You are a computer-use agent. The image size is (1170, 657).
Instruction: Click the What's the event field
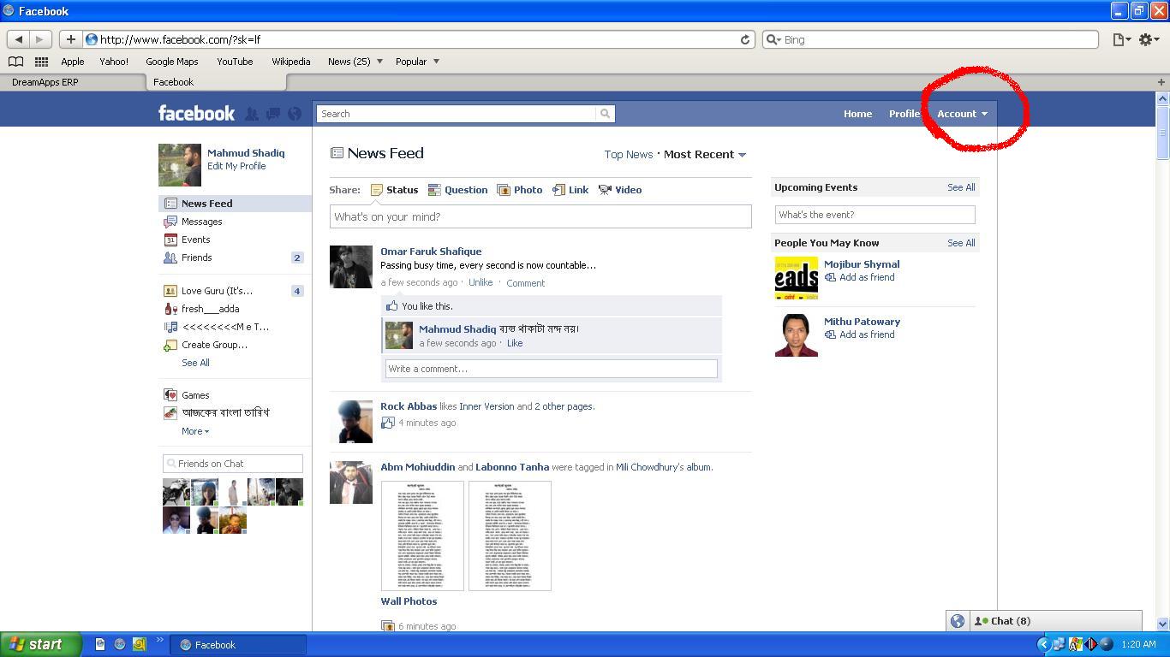click(875, 215)
